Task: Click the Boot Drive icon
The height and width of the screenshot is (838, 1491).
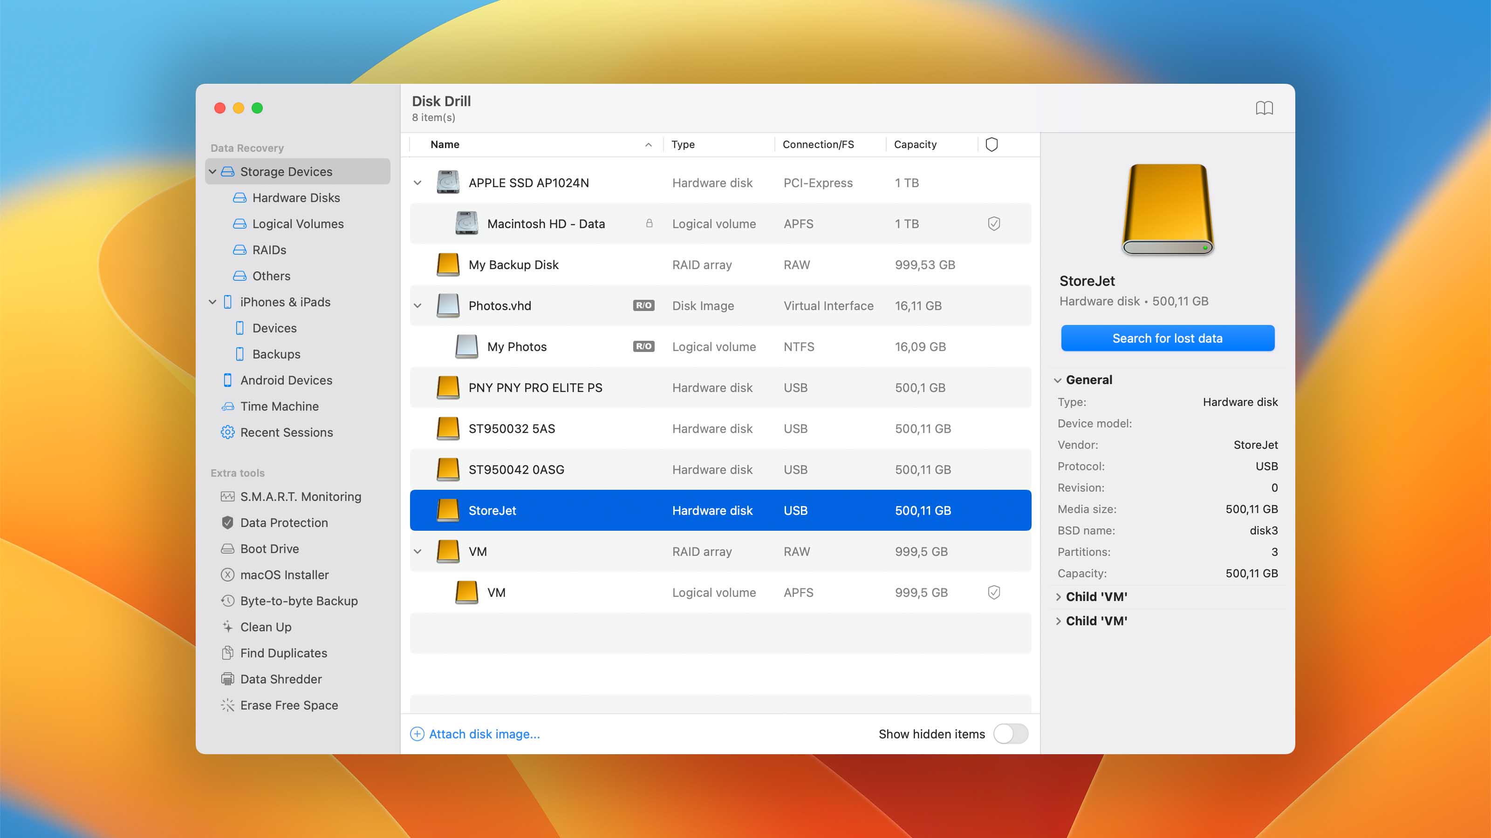Action: 227,549
